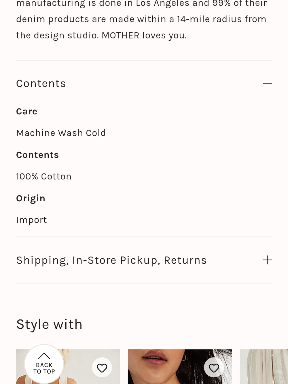
Task: Open the third partially visible product thumbnail
Action: coord(264,367)
